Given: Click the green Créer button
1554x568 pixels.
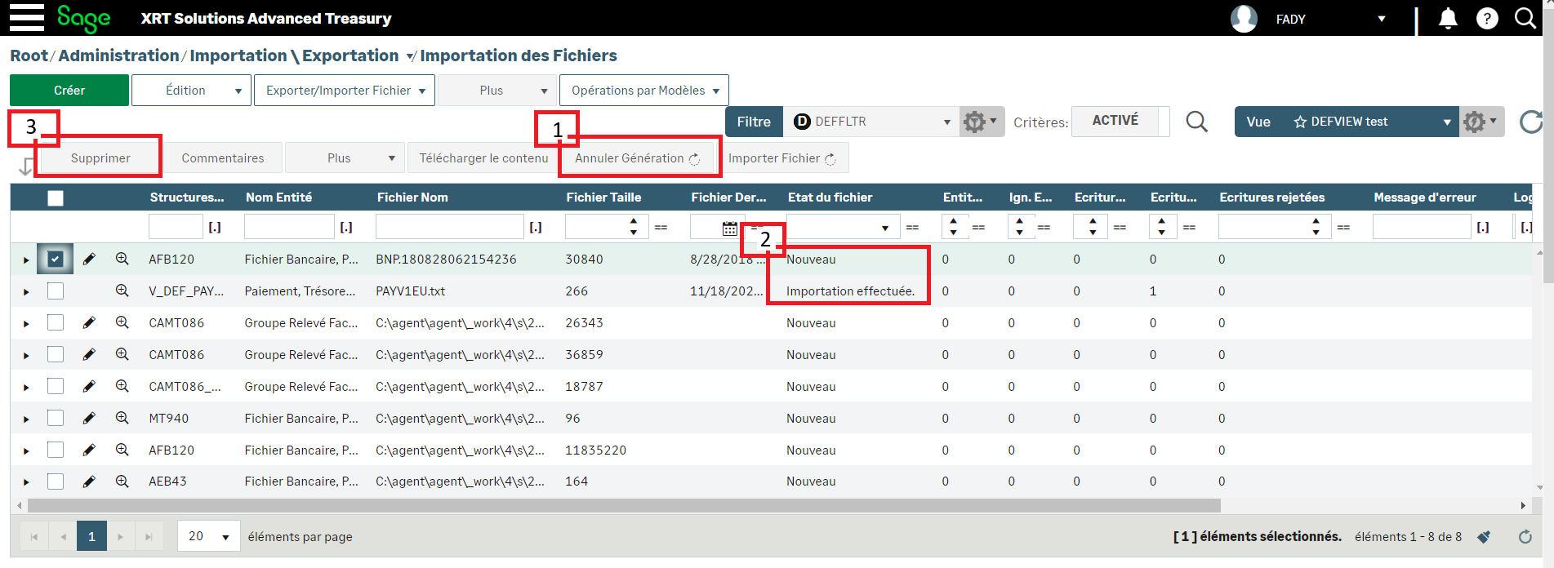Looking at the screenshot, I should (69, 91).
